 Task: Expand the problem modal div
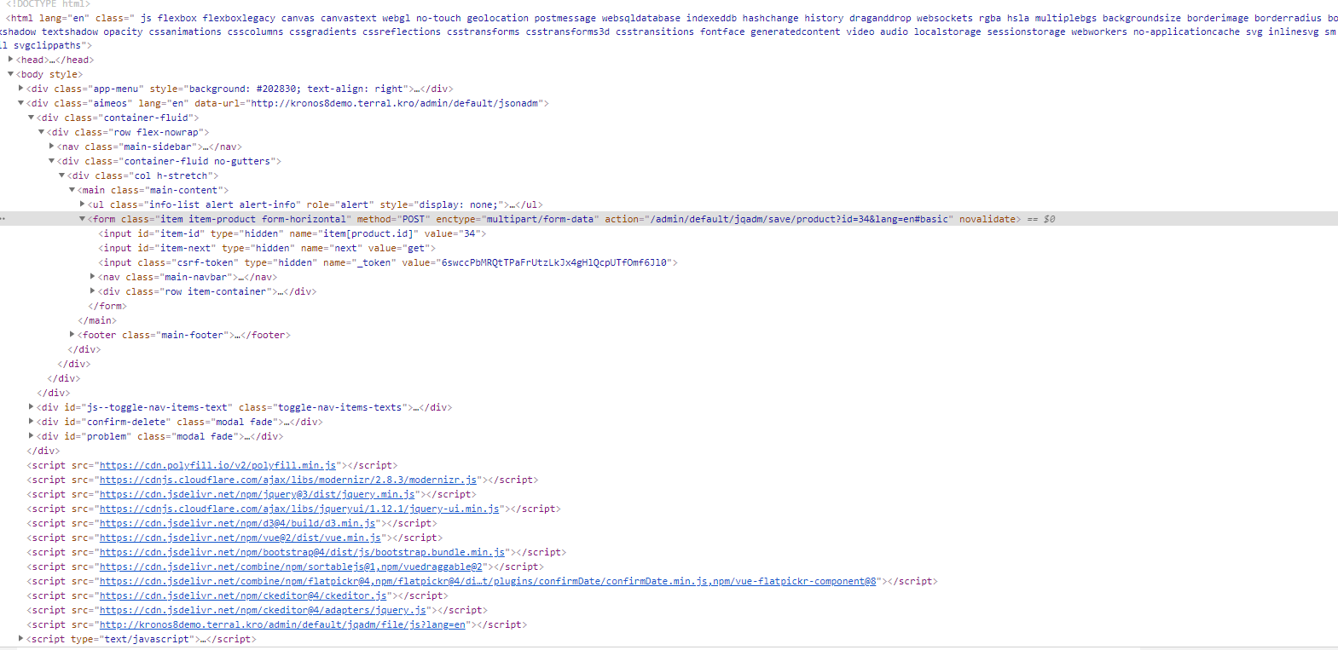click(31, 436)
